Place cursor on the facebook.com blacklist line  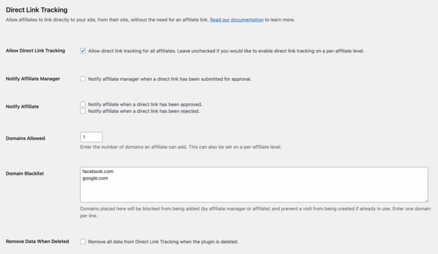(98, 171)
